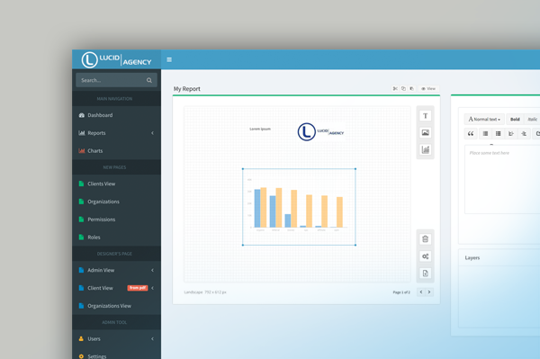
Task: Expand the Admin View submenu
Action: click(x=152, y=270)
